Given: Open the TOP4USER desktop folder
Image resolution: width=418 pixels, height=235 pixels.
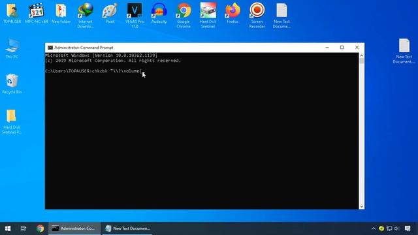Looking at the screenshot, I should click(x=12, y=13).
